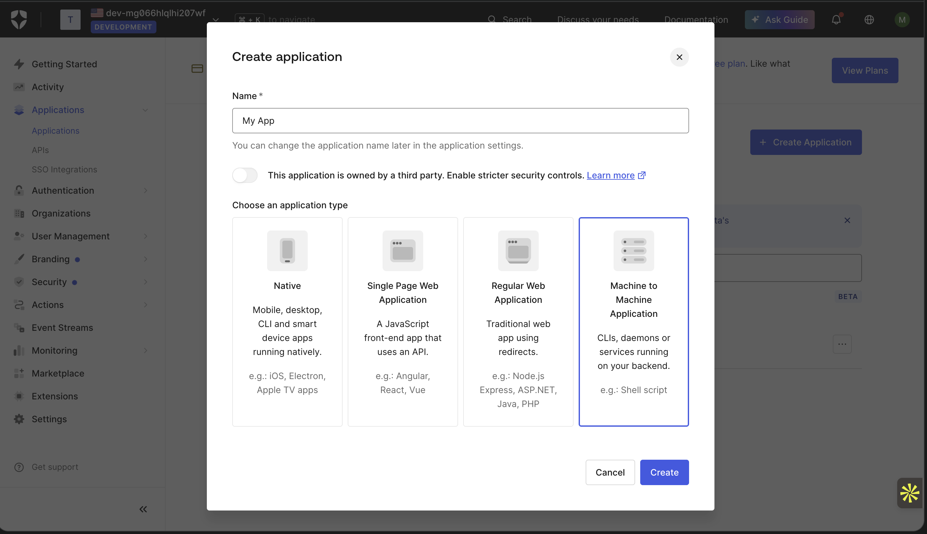927x534 pixels.
Task: Click the Create button
Action: pyautogui.click(x=664, y=472)
